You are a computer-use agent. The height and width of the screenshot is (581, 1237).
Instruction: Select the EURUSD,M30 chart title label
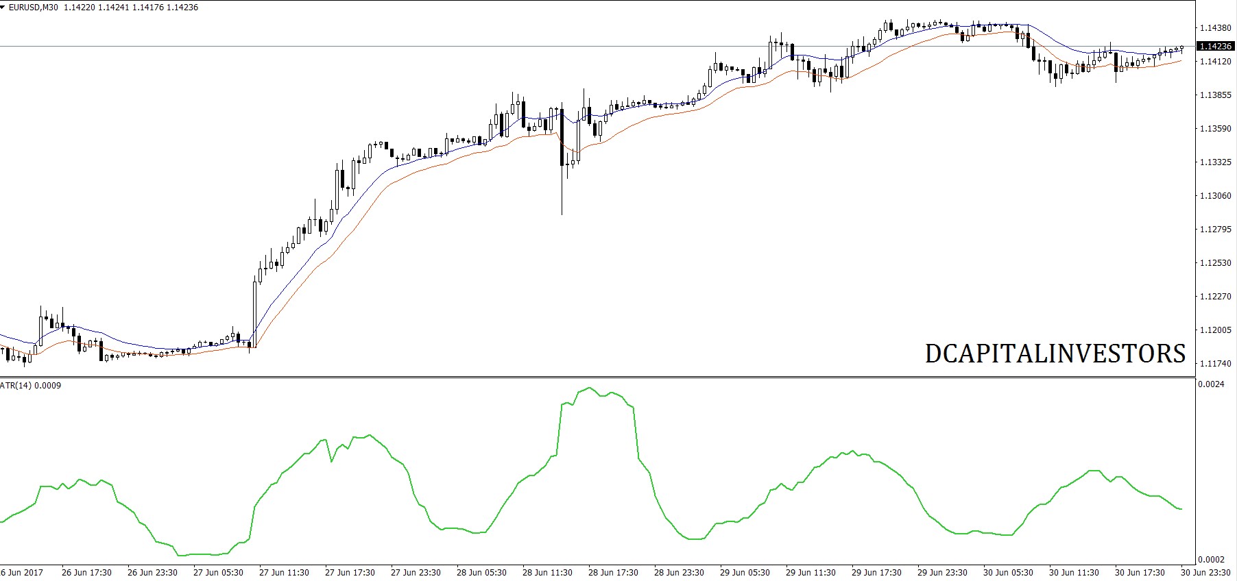click(x=34, y=8)
